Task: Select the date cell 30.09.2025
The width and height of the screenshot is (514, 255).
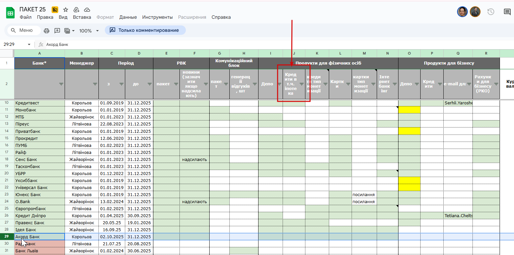Action: point(139,216)
